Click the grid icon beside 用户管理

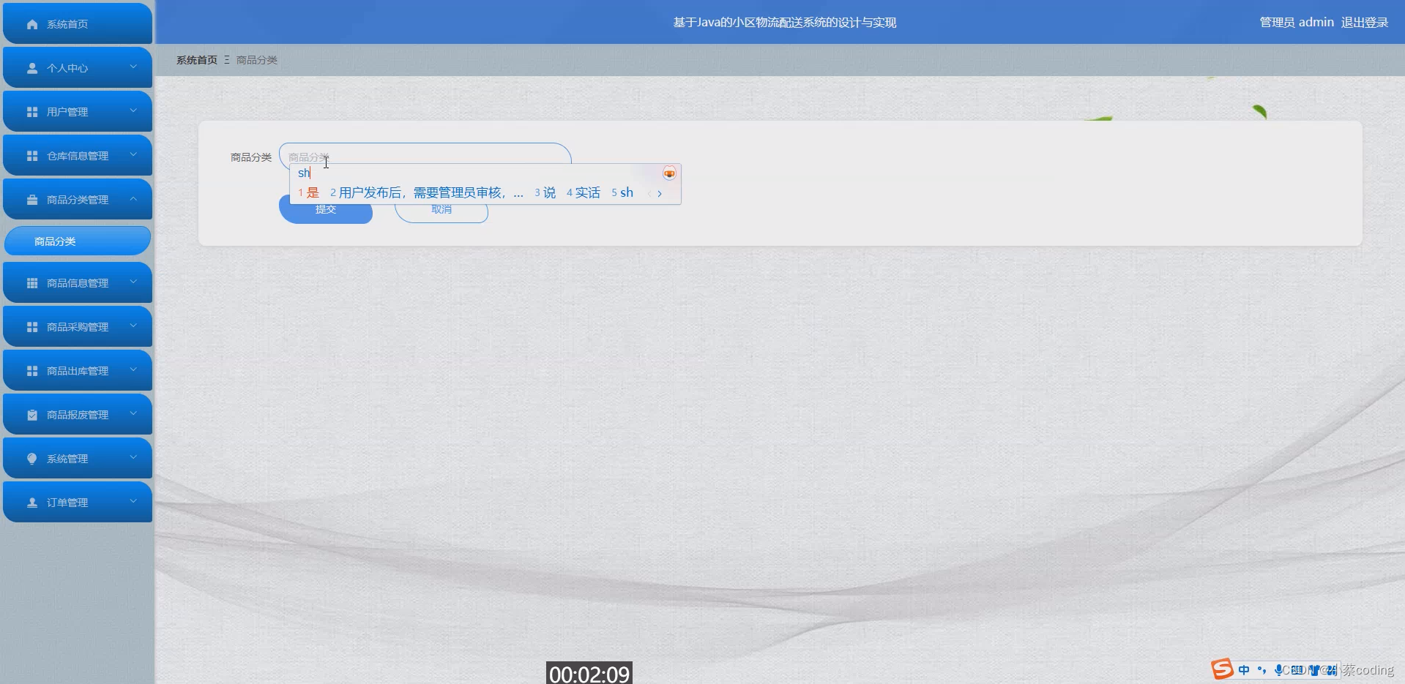pyautogui.click(x=32, y=112)
